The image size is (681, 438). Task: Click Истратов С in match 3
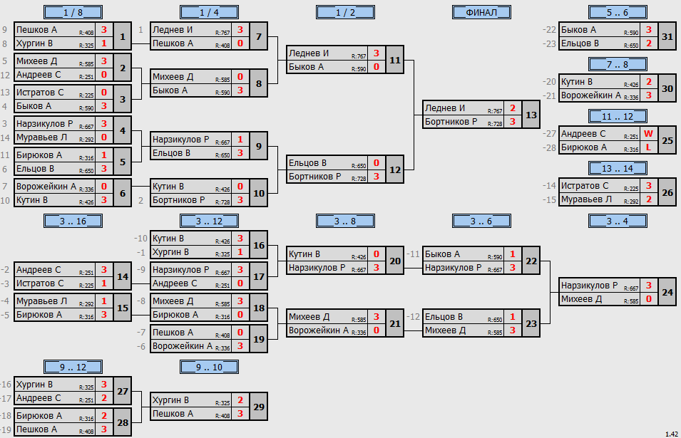click(39, 93)
